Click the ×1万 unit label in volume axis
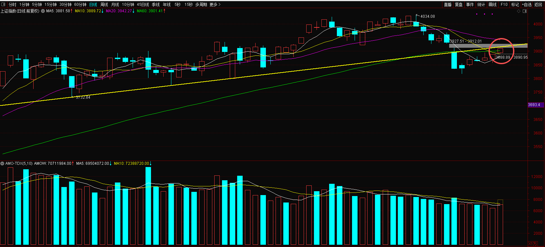 pos(533,244)
